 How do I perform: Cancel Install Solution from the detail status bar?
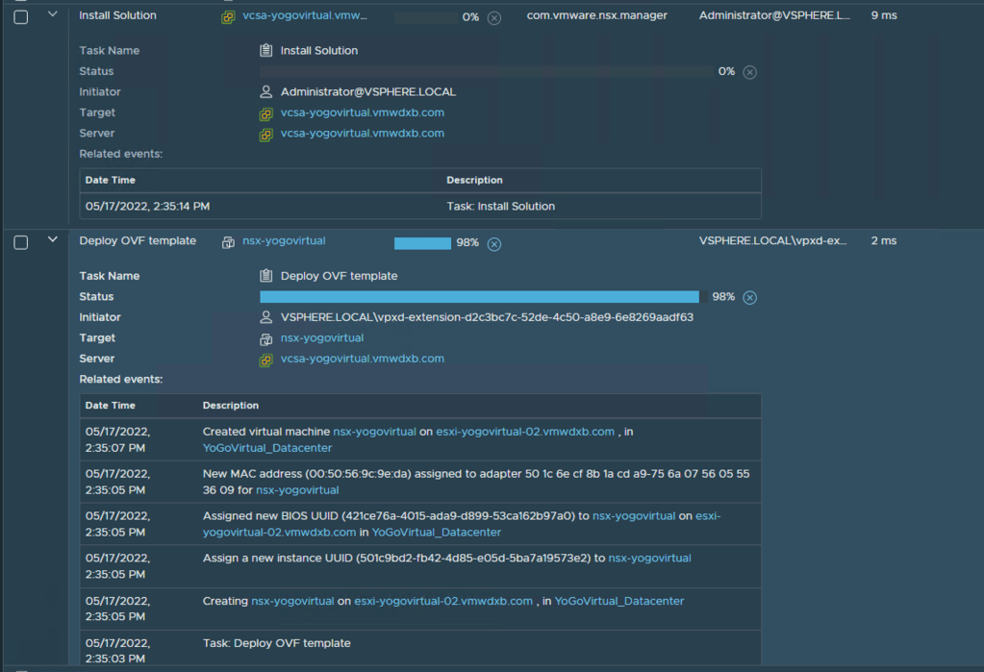(750, 72)
